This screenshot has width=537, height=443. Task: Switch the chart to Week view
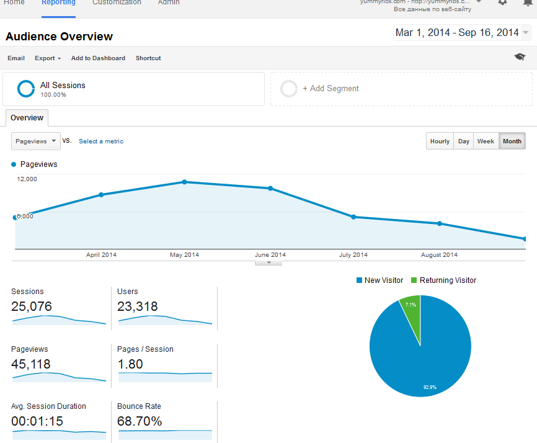[x=486, y=141]
